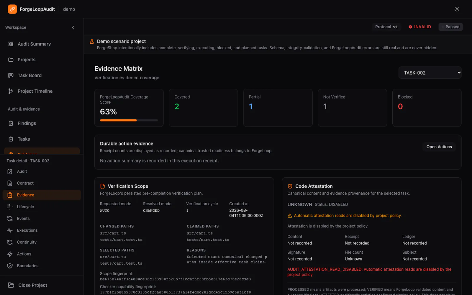
Task: Click the Projects folder icon
Action: pos(11,60)
